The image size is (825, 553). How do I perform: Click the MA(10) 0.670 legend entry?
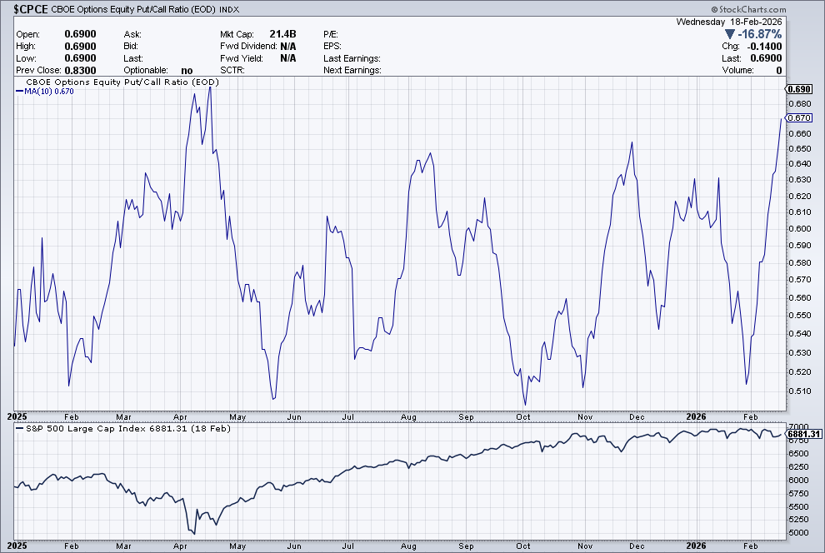[x=45, y=91]
